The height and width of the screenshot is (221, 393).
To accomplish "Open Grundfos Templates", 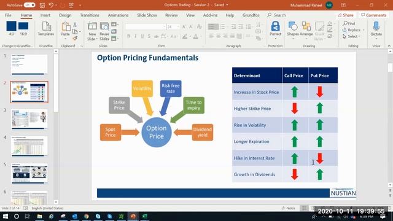I will click(46, 28).
